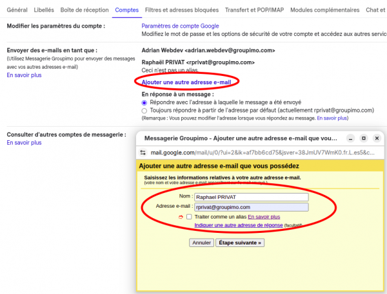
Task: Go to Transfert et POP/IMAP tab
Action: point(255,10)
